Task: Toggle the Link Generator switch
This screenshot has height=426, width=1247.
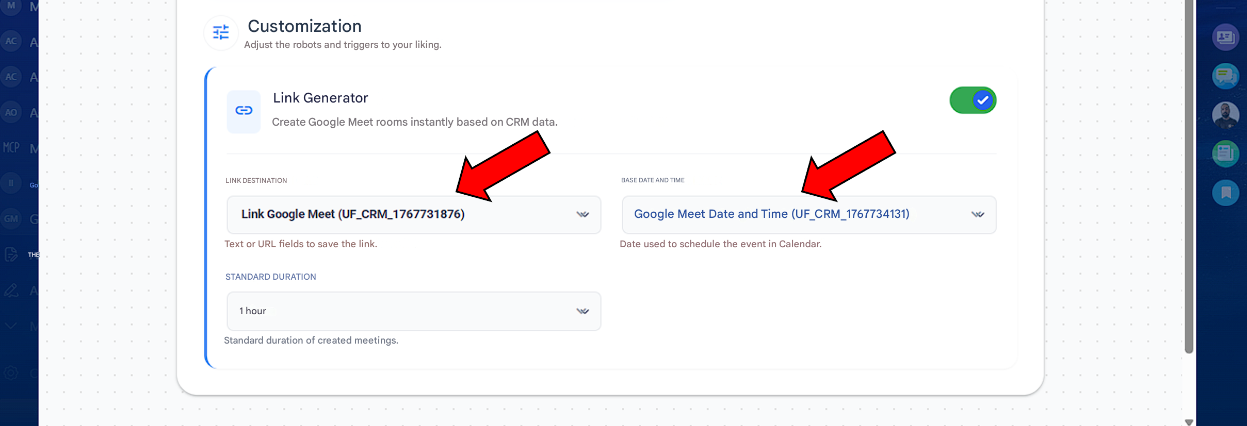Action: tap(973, 100)
